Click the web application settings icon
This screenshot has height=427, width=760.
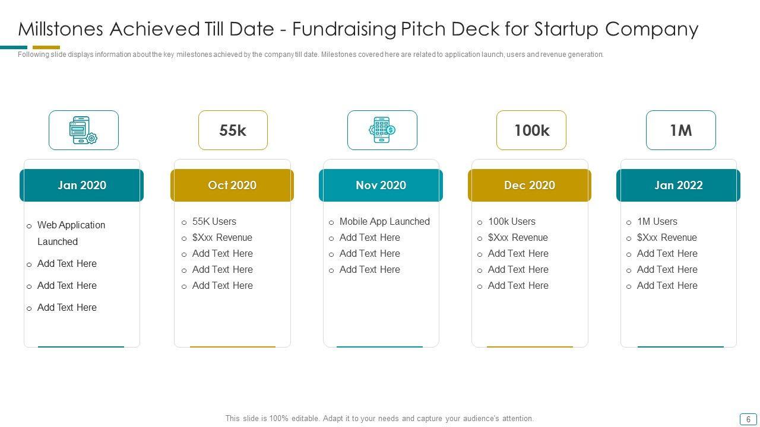(83, 130)
